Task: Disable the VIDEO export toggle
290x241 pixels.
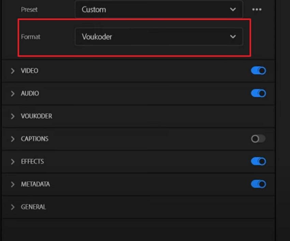Action: [258, 70]
